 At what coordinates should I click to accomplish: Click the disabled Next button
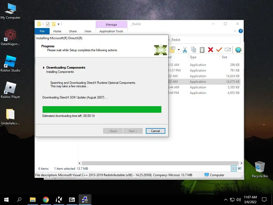(133, 131)
